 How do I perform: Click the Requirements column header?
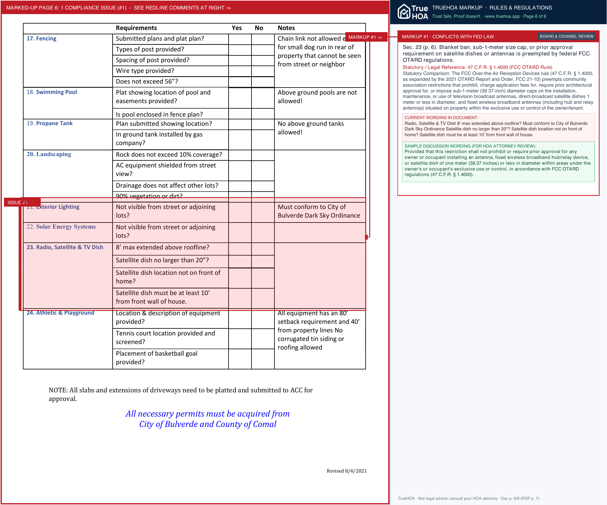[x=136, y=28]
